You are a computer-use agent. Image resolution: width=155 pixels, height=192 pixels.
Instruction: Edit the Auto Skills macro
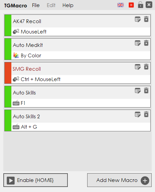tap(138, 90)
